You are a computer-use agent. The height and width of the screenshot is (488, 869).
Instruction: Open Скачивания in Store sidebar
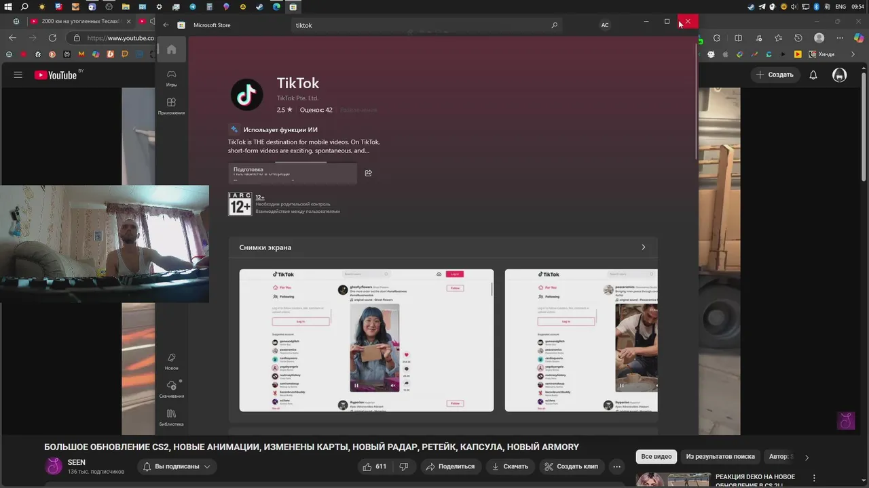click(x=171, y=389)
